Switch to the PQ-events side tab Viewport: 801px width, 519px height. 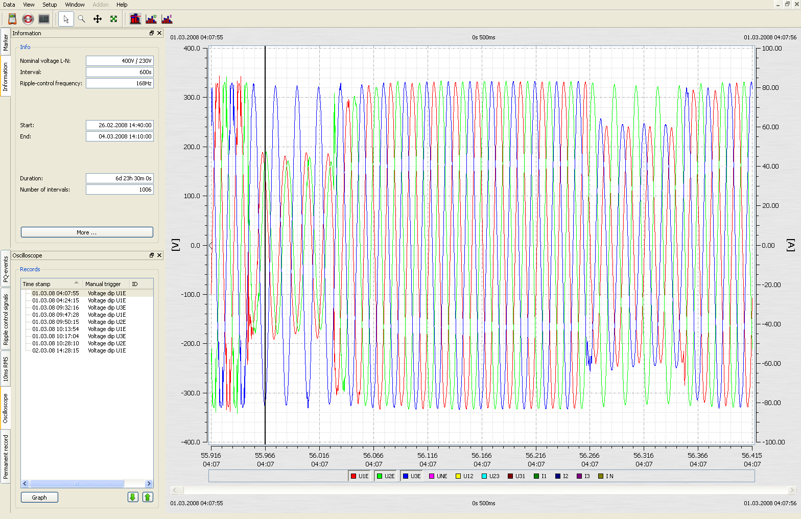[x=5, y=269]
